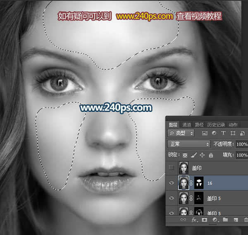248x235 pixels.
Task: Open the 类型 layer filter dropdown
Action: point(181,133)
